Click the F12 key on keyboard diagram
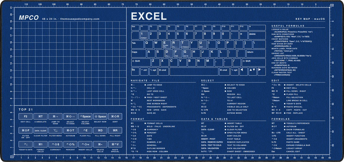 [x=243, y=27]
